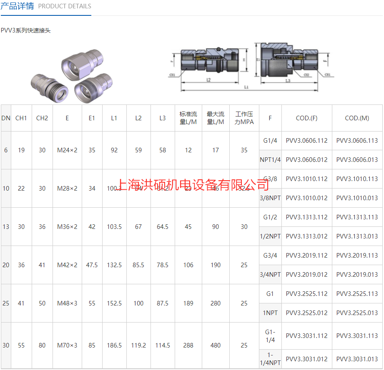Click the 1/2NPT thread cell
The image size is (384, 370).
[x=270, y=236]
